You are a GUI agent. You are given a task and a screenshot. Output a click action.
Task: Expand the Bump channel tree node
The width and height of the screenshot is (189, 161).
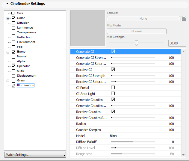point(8,52)
